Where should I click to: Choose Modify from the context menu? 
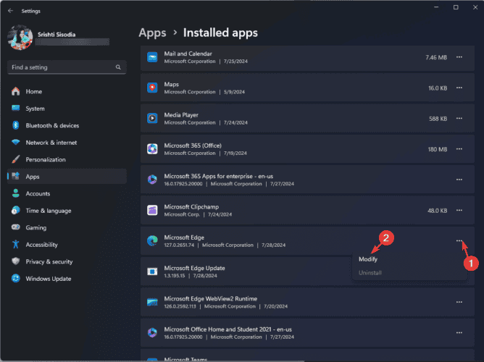point(368,259)
